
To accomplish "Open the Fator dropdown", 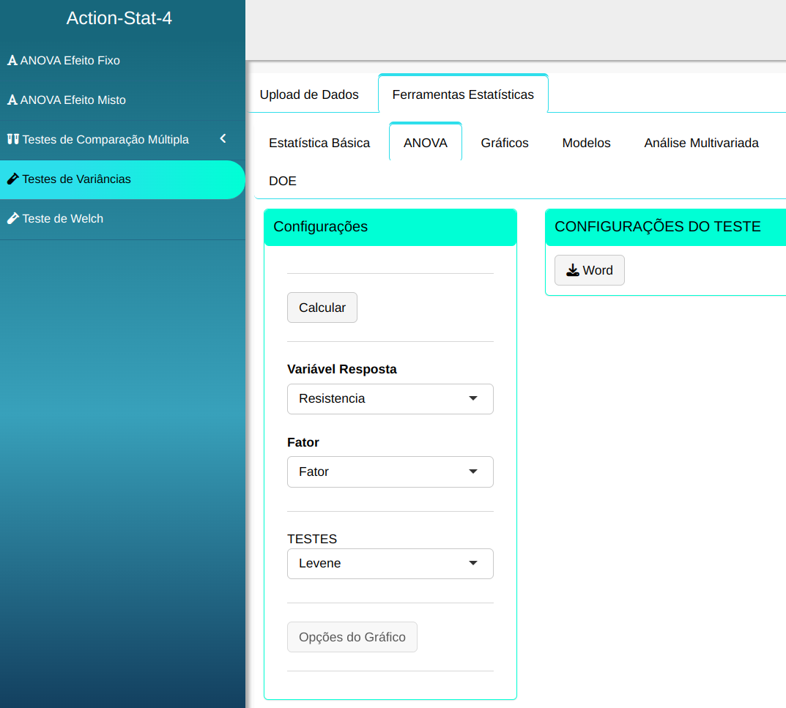I will click(390, 472).
